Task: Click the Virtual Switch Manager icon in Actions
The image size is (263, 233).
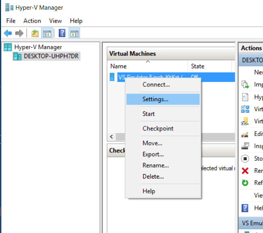Action: tap(245, 109)
